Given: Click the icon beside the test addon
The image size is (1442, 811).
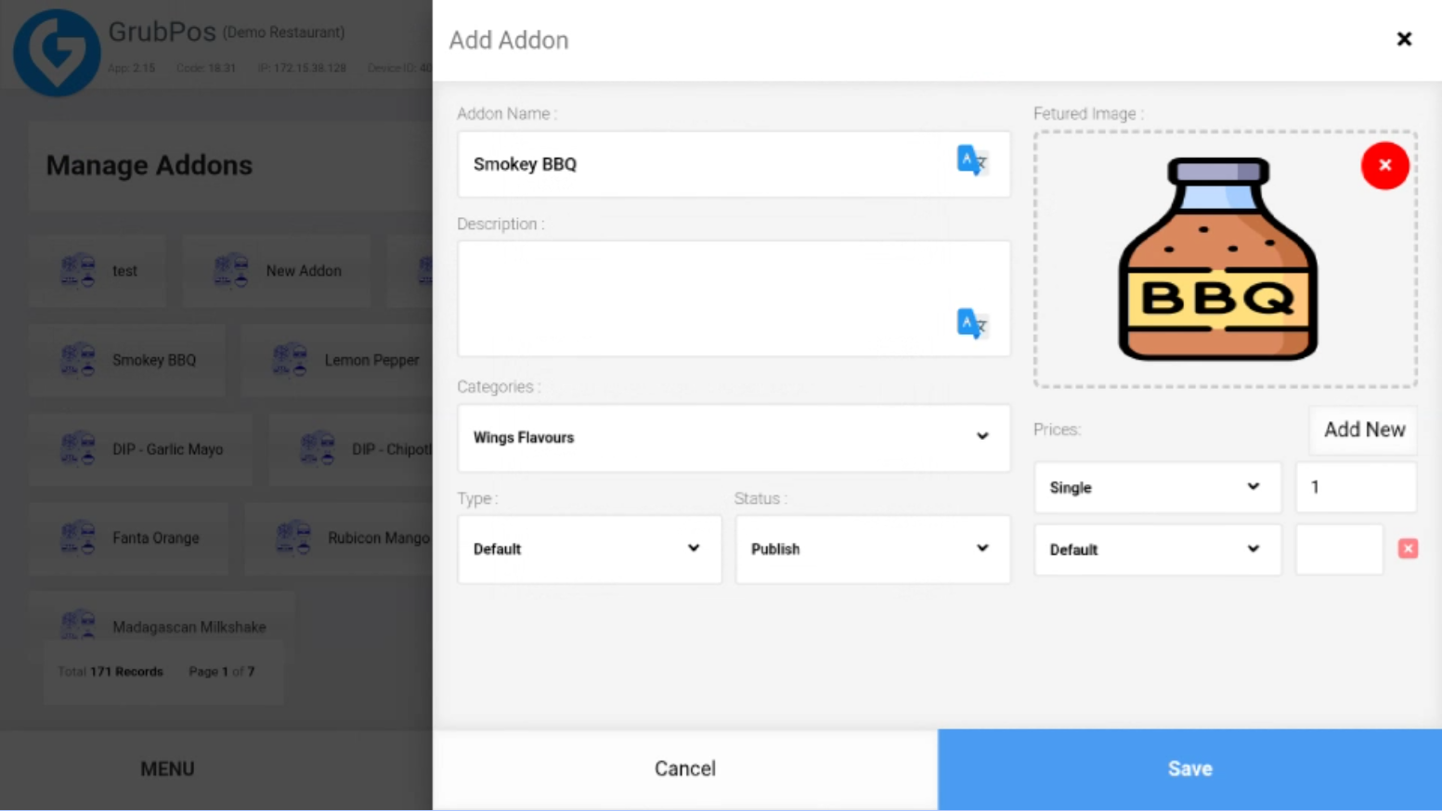Looking at the screenshot, I should coord(78,270).
